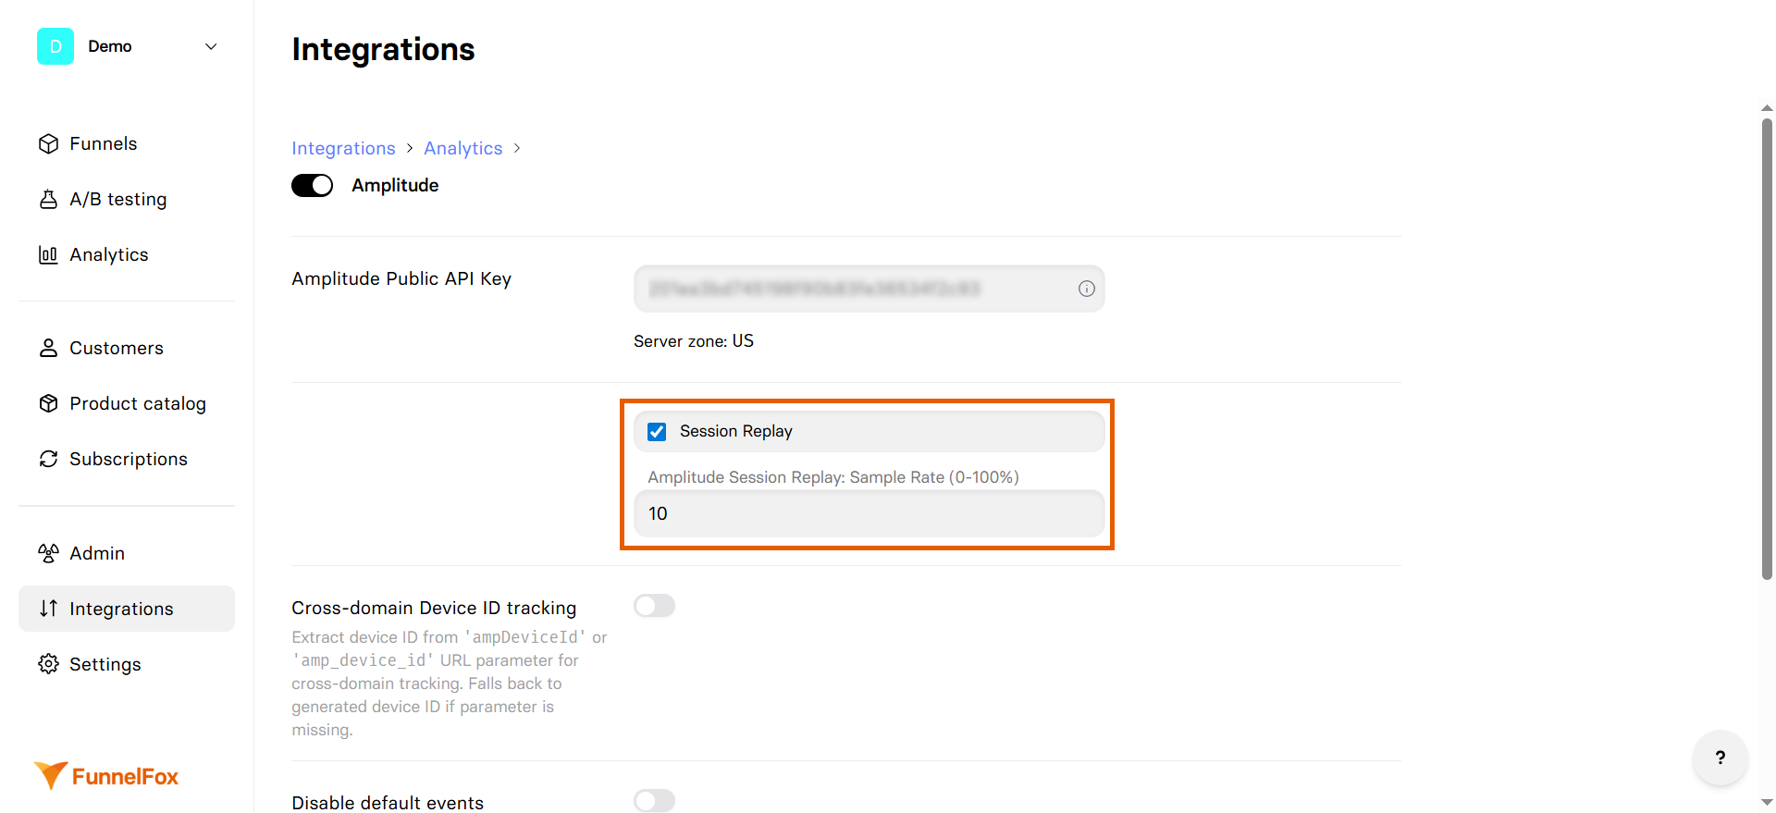
Task: Click the 'Server zone: US' text
Action: point(694,340)
